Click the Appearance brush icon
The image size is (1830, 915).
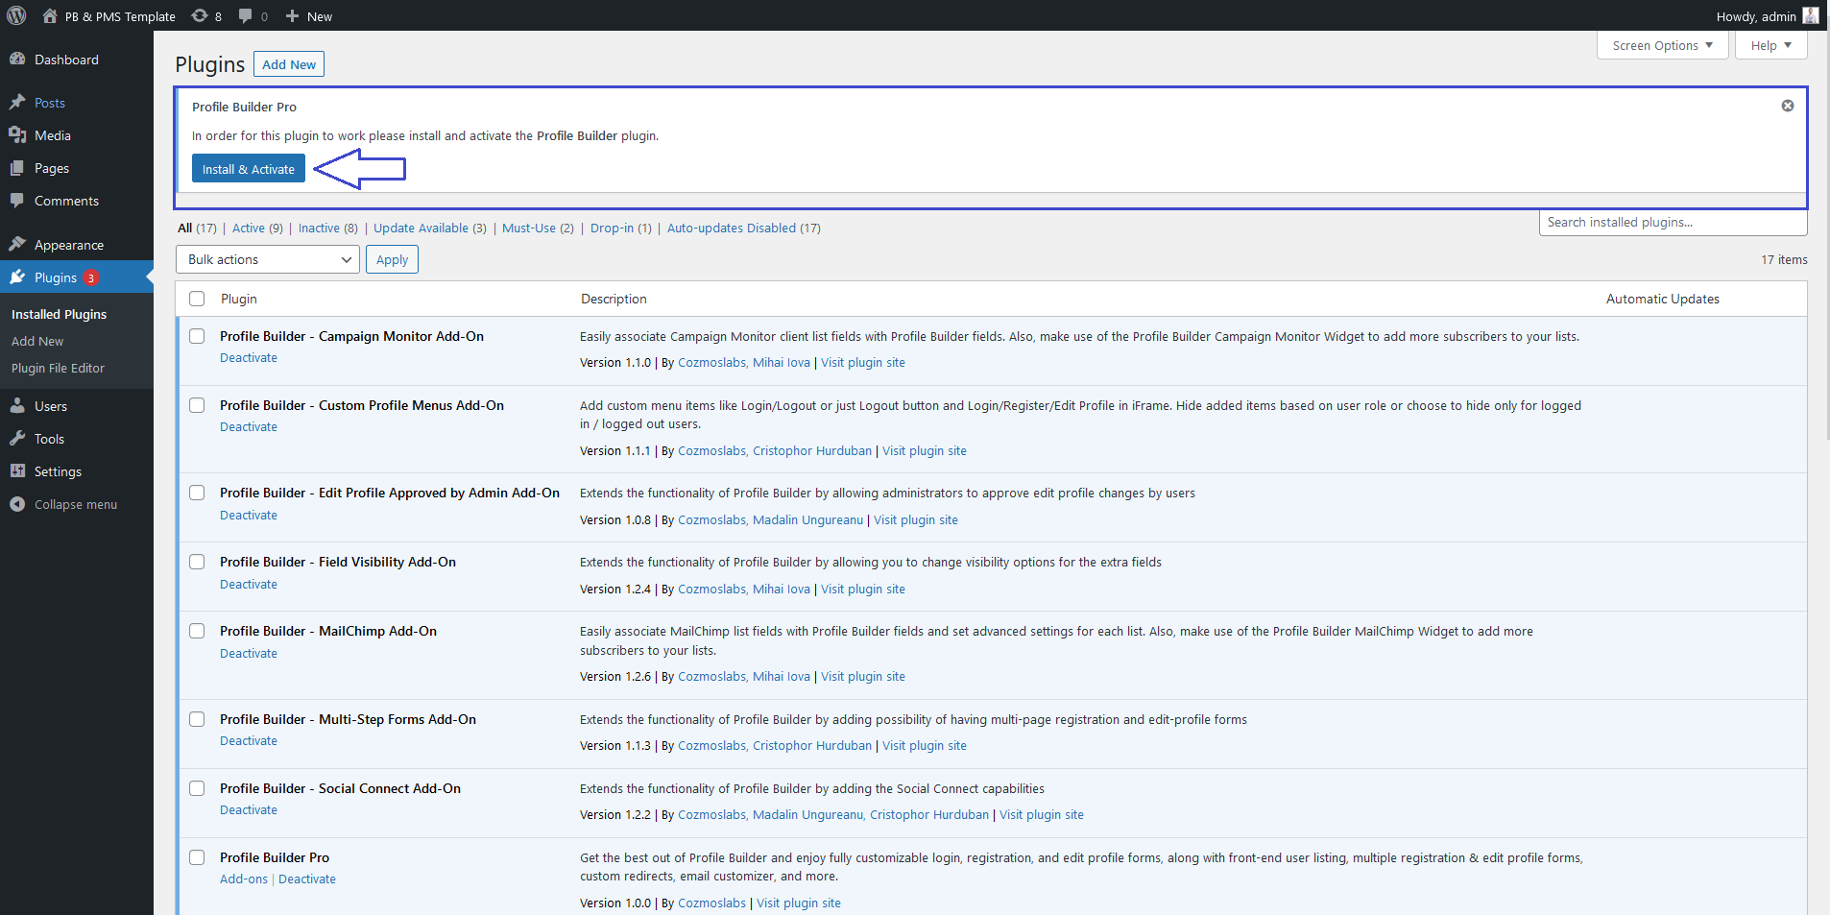[x=17, y=244]
